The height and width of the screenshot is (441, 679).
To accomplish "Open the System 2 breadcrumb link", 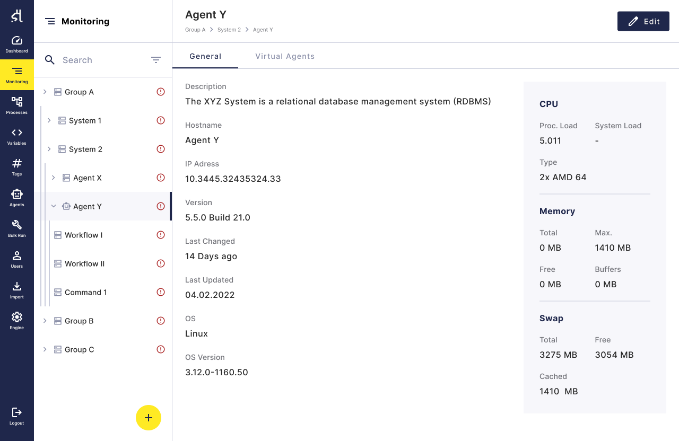I will (x=229, y=30).
